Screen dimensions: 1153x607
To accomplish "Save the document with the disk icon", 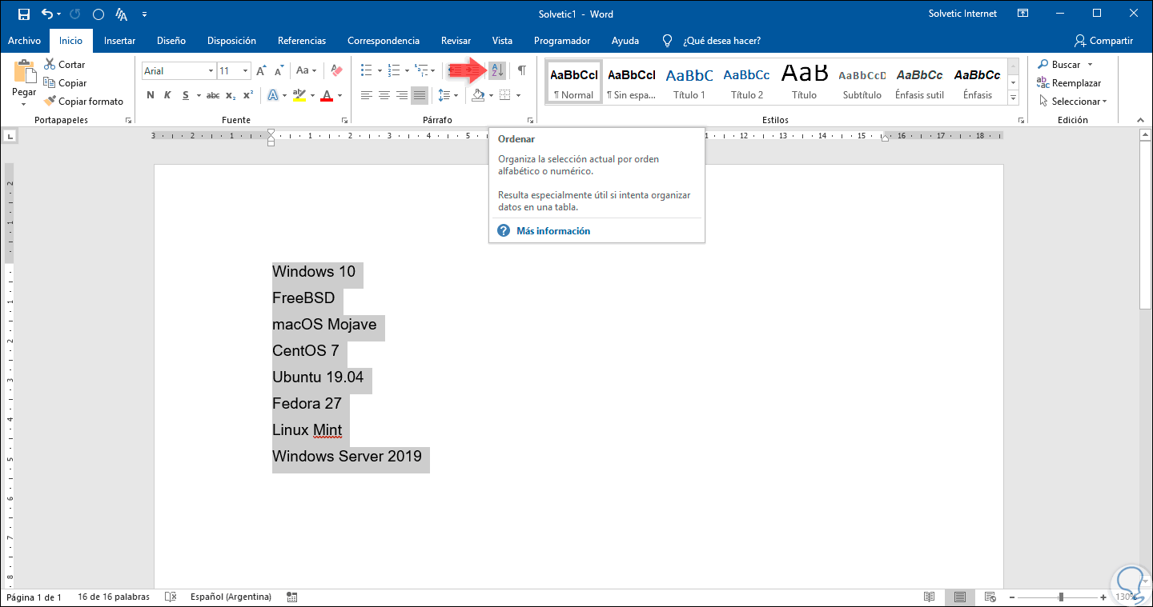I will (24, 14).
